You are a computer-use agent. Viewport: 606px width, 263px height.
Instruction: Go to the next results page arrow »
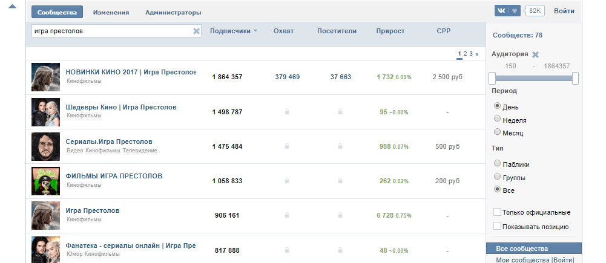[476, 54]
